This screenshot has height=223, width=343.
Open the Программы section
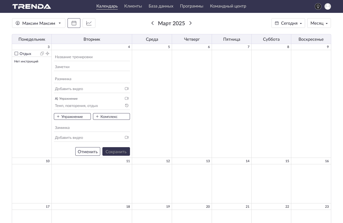click(x=191, y=6)
